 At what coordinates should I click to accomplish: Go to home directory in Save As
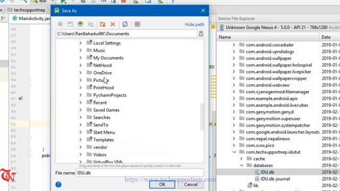tap(60, 24)
